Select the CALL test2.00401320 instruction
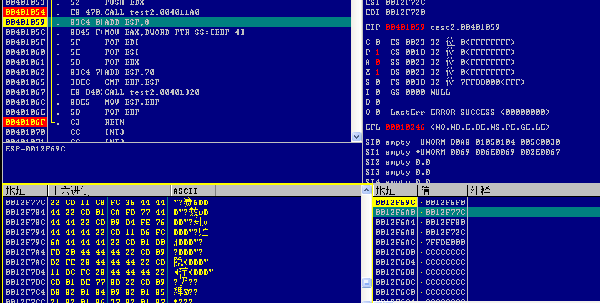Screen dimensions: 600x303 pyautogui.click(x=152, y=92)
